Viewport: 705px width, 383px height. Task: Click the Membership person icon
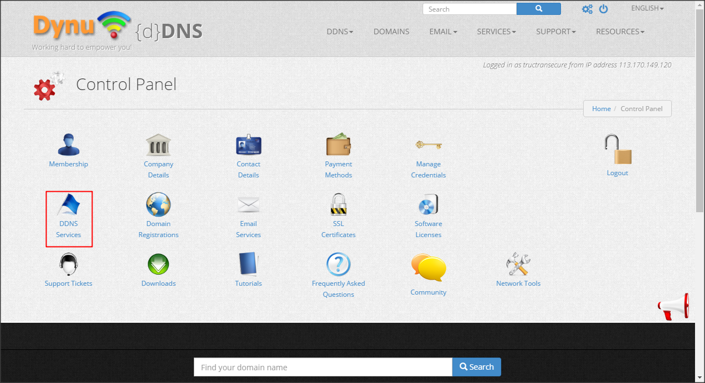click(69, 145)
